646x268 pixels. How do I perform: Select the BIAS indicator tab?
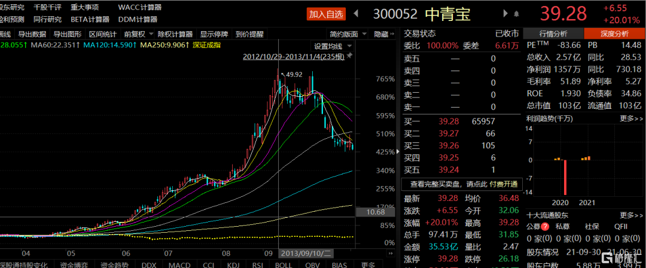coord(340,264)
